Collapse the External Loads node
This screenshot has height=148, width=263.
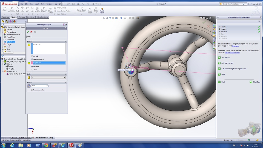click(2, 71)
